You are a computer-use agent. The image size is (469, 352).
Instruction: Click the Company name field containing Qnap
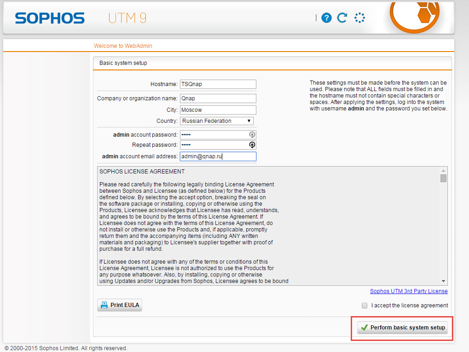coord(218,98)
